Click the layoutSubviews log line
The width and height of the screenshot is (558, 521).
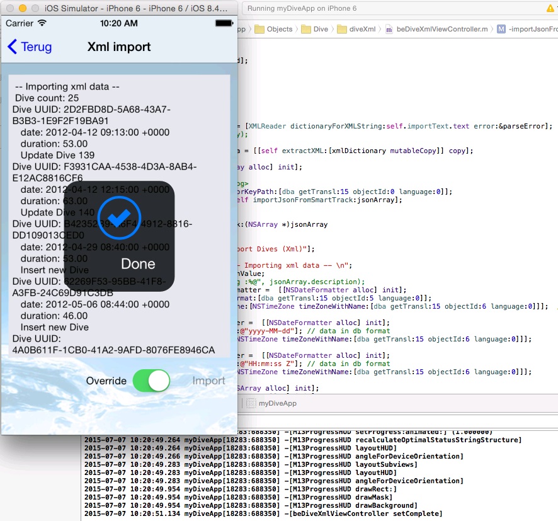251,464
